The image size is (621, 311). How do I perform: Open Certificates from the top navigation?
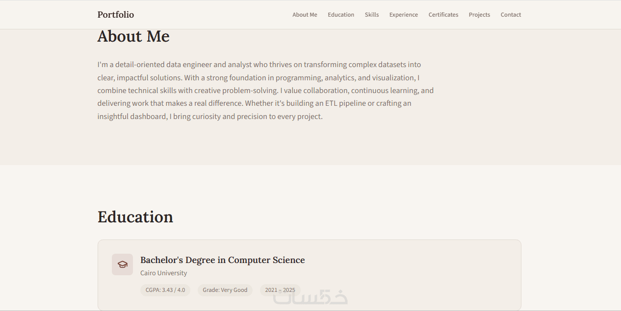pyautogui.click(x=443, y=15)
